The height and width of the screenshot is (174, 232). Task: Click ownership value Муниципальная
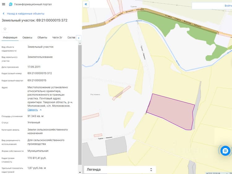(x=38, y=151)
